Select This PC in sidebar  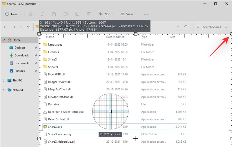(17, 80)
